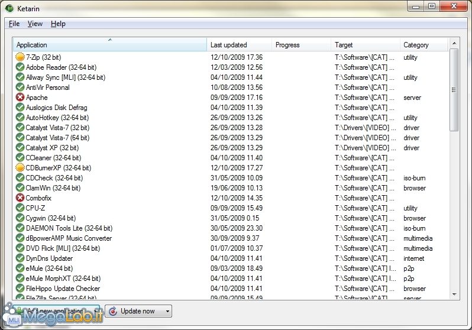
Task: Click the status icon beside AutoHotkey
Action: [x=20, y=118]
